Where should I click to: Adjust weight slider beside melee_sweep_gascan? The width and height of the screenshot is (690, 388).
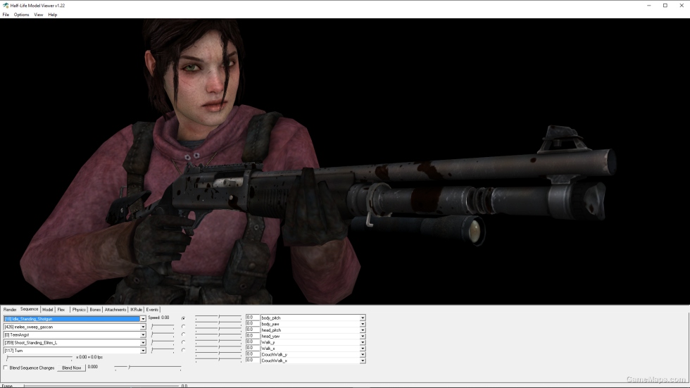[163, 327]
